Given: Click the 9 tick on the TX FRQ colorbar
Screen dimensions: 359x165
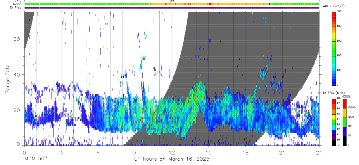Looking at the screenshot, I should pyautogui.click(x=338, y=145).
